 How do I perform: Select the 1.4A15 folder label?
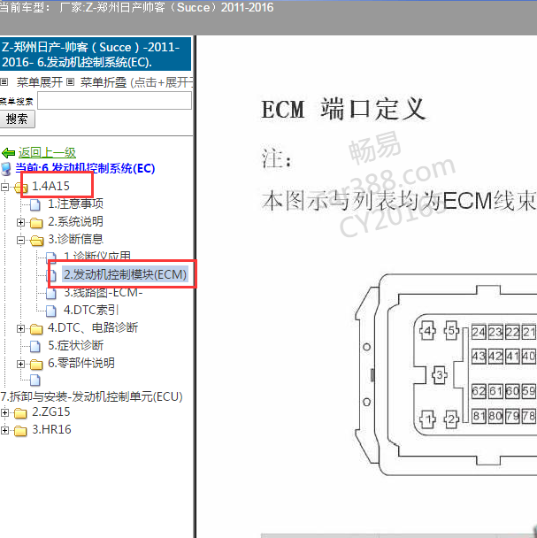50,186
